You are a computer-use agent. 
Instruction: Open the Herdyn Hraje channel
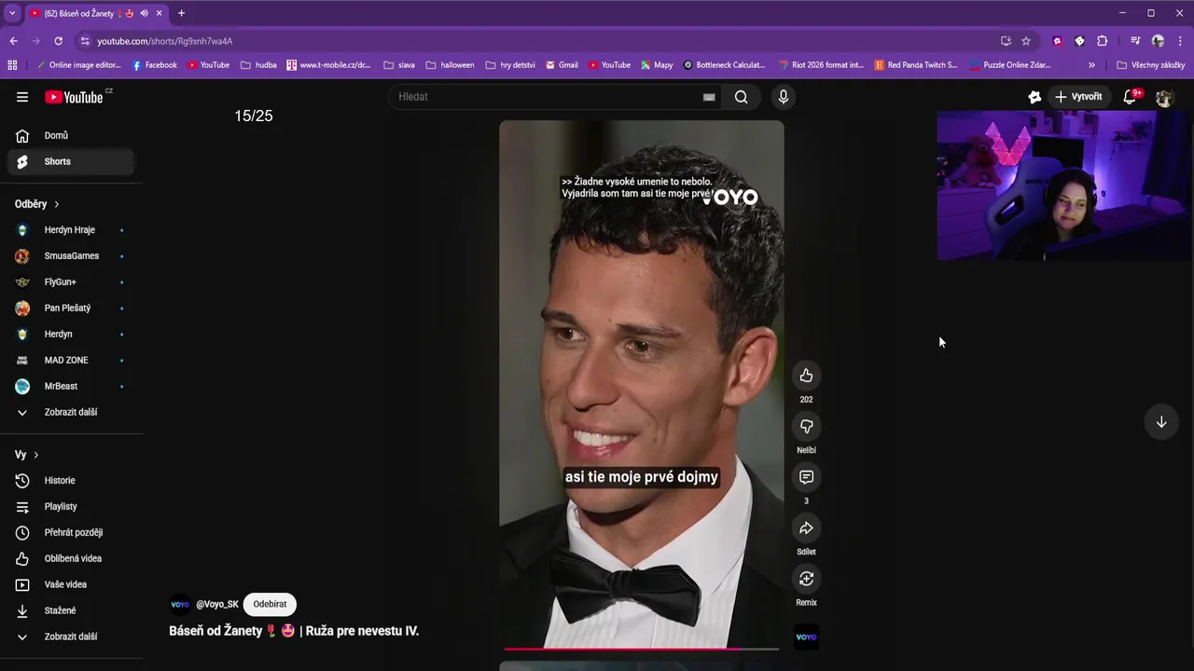coord(71,230)
